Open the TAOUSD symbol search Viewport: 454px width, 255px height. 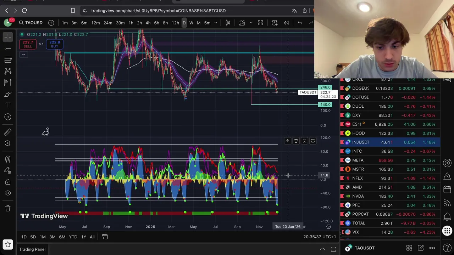(31, 23)
